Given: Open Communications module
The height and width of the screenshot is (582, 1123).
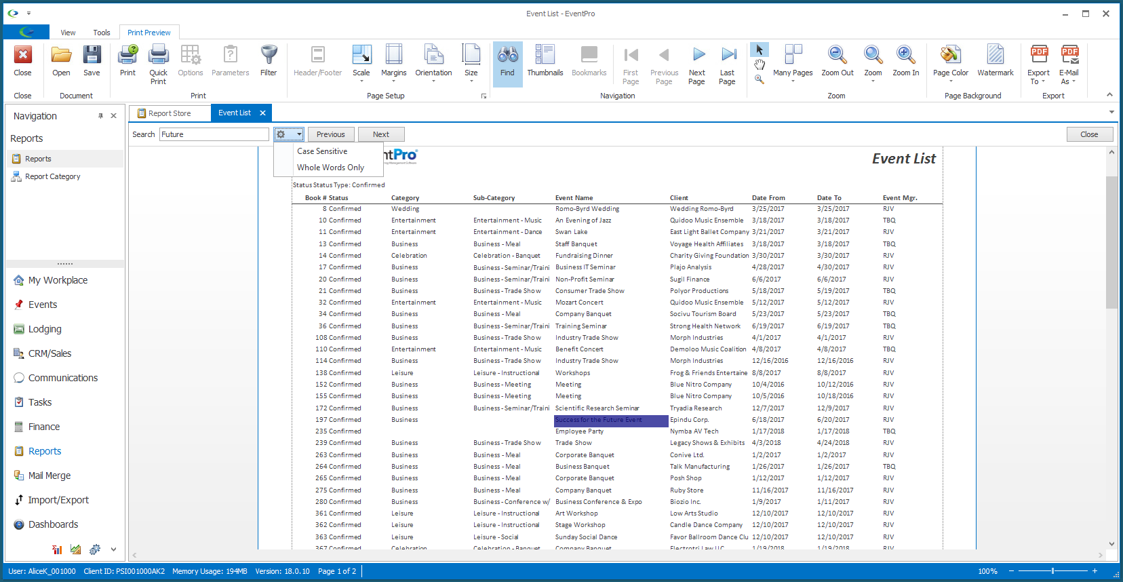Looking at the screenshot, I should [63, 378].
